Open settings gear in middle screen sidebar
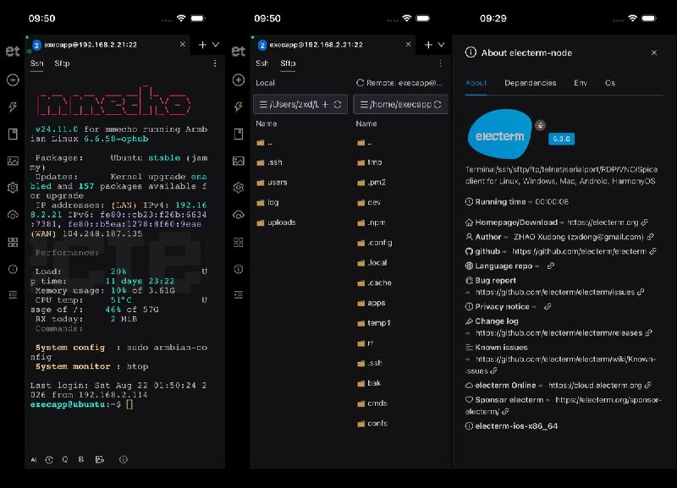The image size is (677, 488). point(239,188)
